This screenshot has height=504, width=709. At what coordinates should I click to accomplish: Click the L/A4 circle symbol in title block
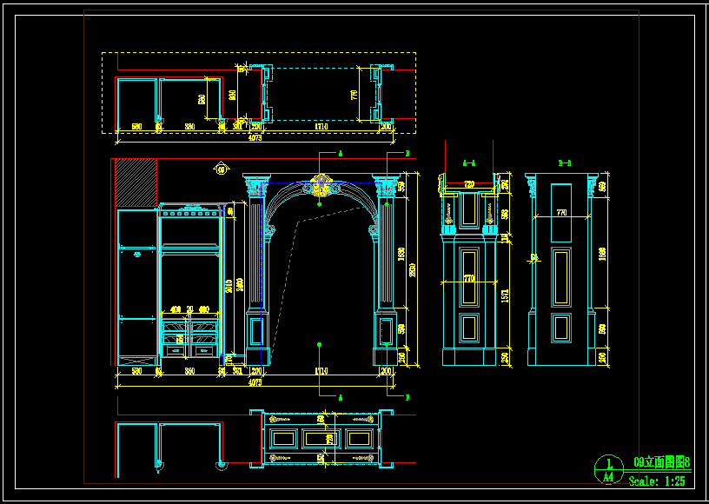pos(608,469)
